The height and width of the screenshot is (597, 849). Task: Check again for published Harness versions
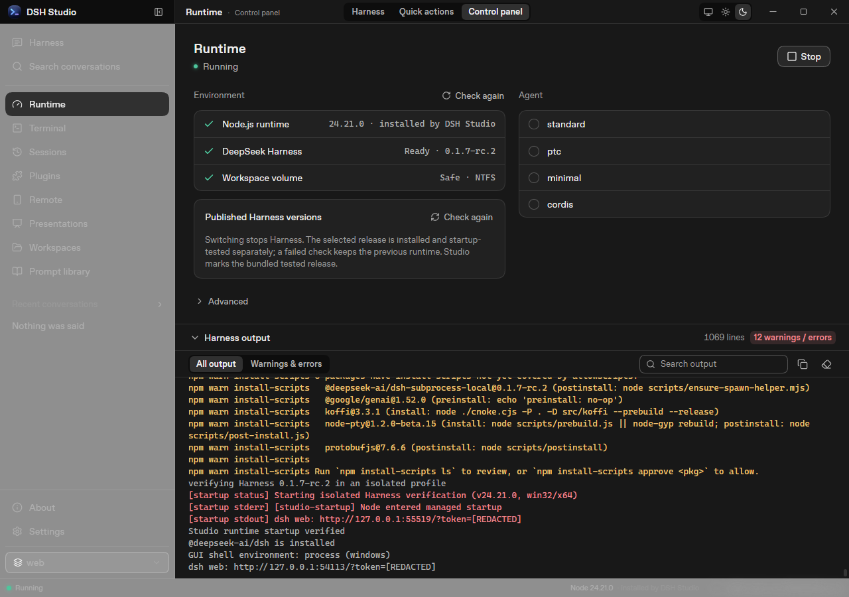click(x=462, y=217)
